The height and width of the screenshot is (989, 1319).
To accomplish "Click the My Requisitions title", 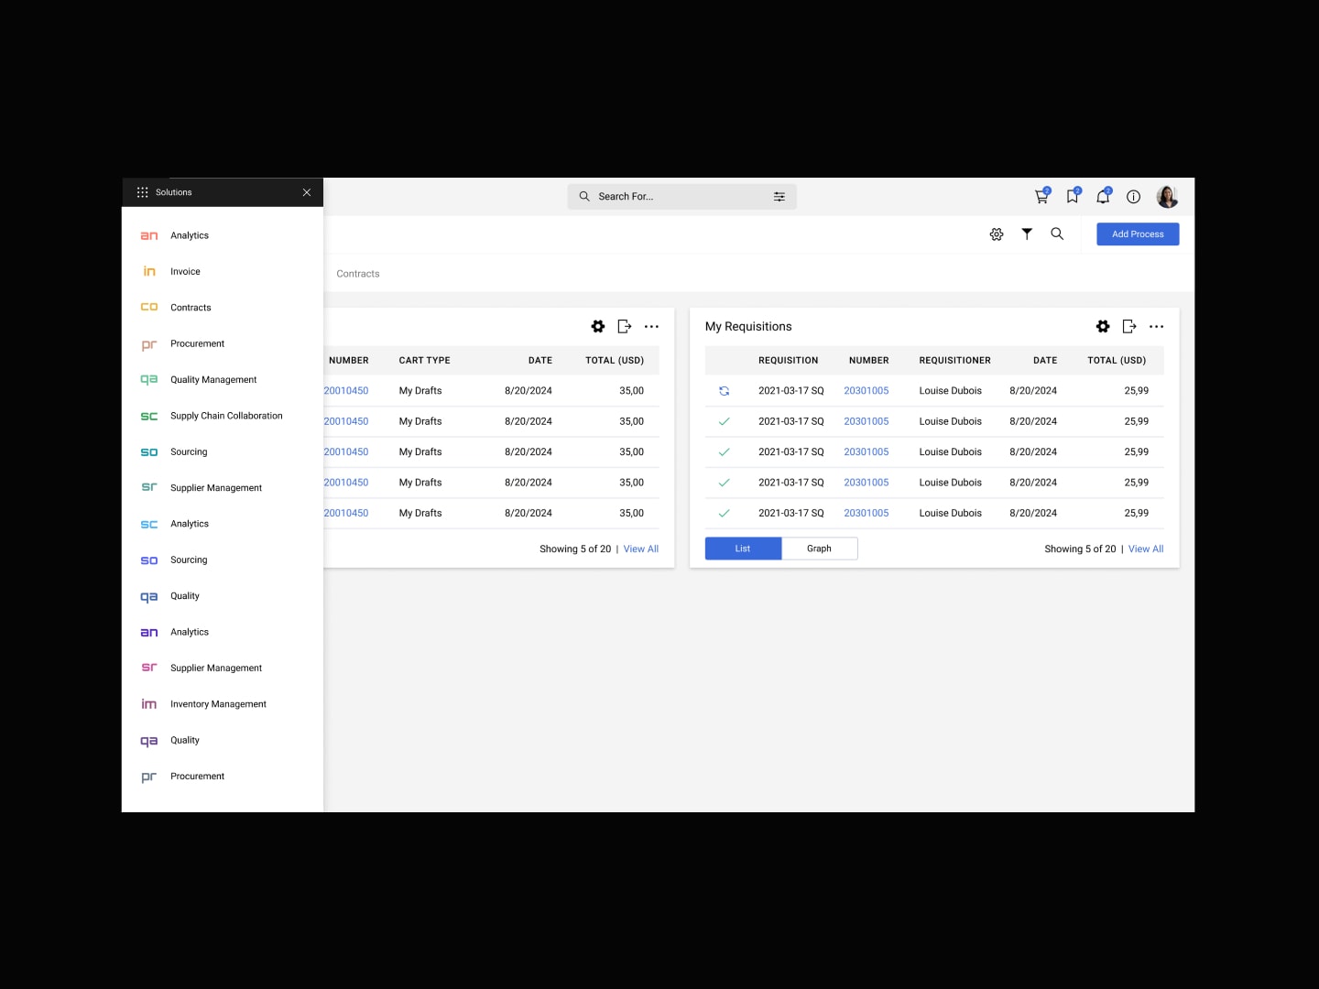I will [748, 327].
